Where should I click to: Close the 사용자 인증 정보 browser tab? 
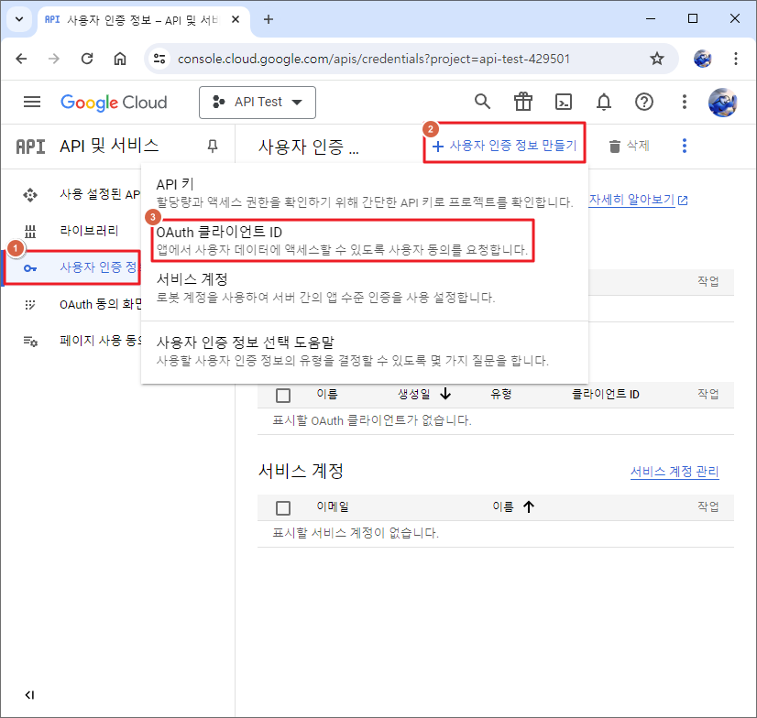click(236, 19)
